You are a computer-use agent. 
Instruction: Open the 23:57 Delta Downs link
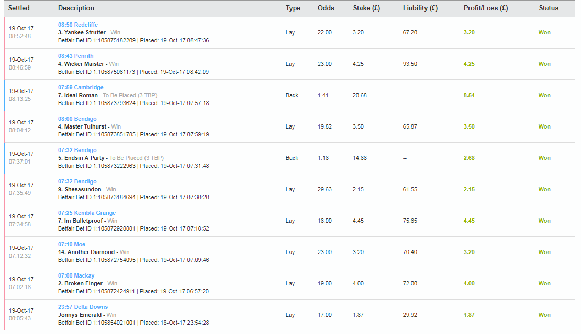coord(83,307)
